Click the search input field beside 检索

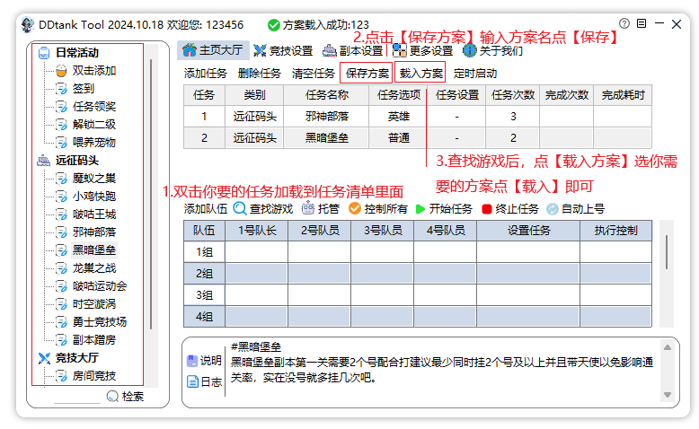coord(76,397)
